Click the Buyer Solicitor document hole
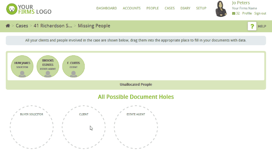This screenshot has height=157, width=272. [32, 127]
